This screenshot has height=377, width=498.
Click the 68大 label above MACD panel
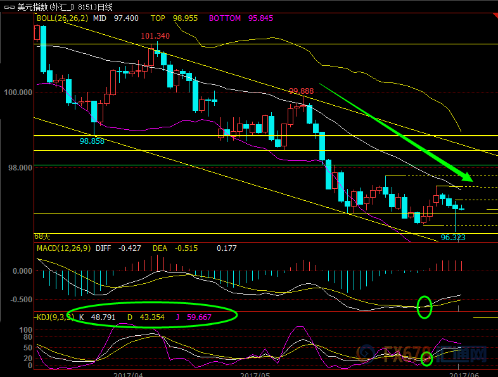(x=42, y=236)
